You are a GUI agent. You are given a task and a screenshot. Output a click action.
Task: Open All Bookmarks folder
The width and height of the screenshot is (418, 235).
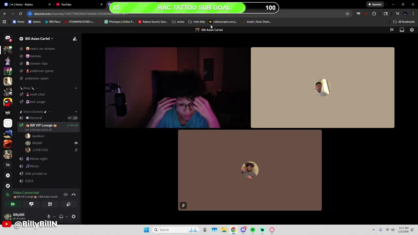(404, 22)
